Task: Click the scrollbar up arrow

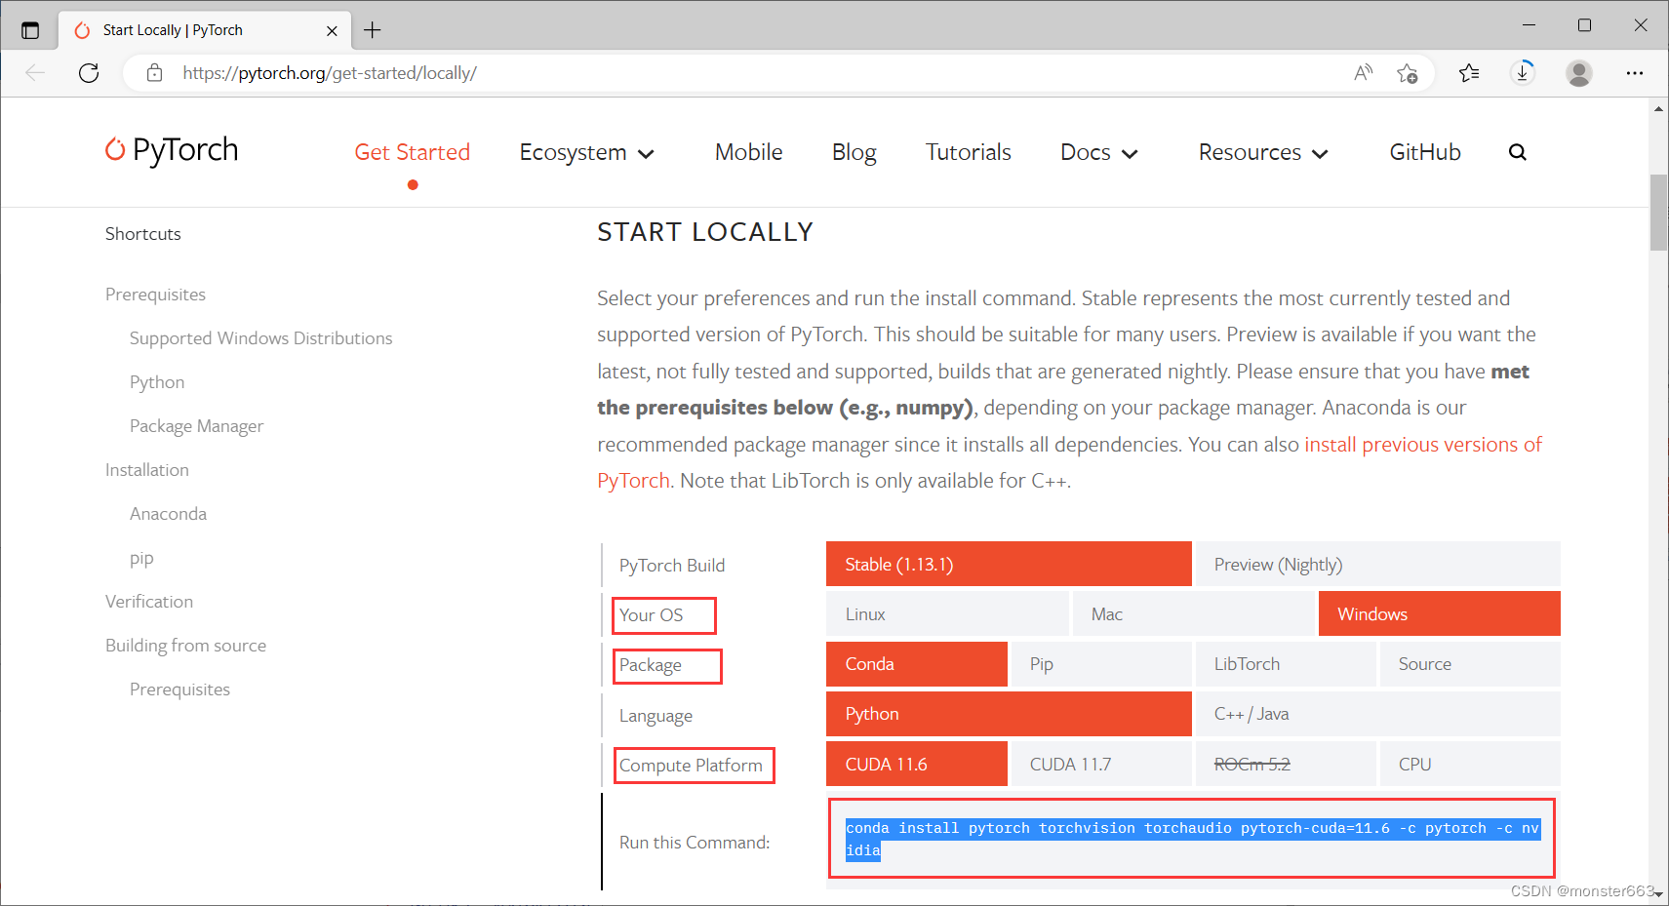Action: coord(1658,108)
